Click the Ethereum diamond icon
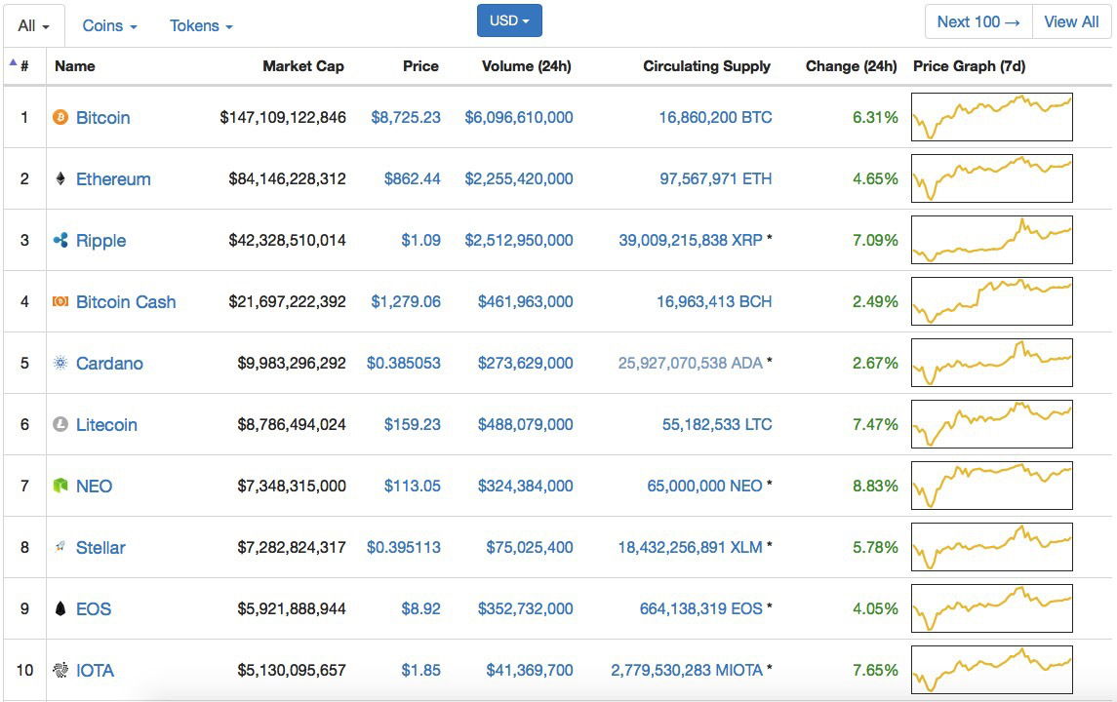Image resolution: width=1117 pixels, height=702 pixels. pyautogui.click(x=60, y=179)
